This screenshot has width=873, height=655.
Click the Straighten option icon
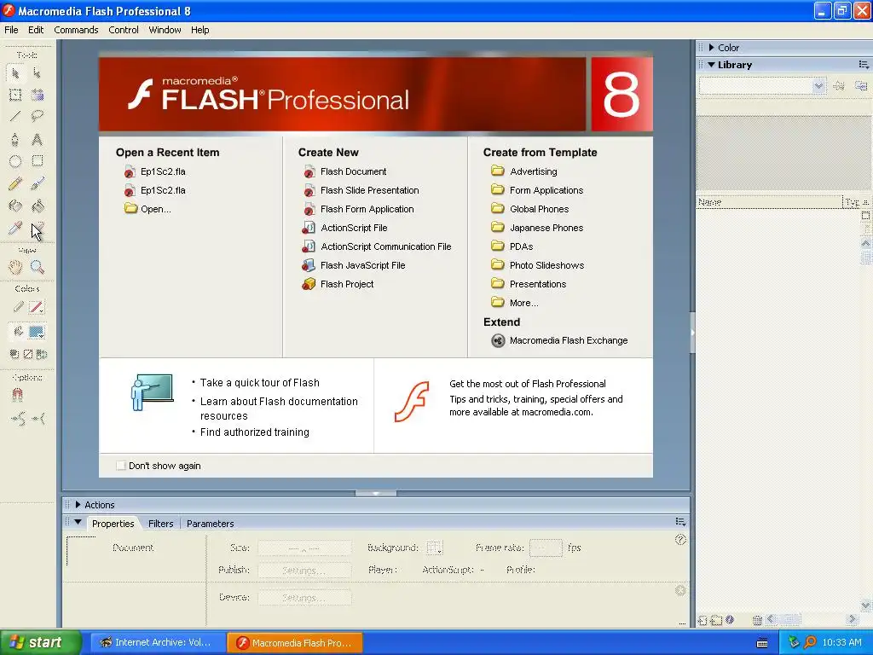click(x=38, y=418)
